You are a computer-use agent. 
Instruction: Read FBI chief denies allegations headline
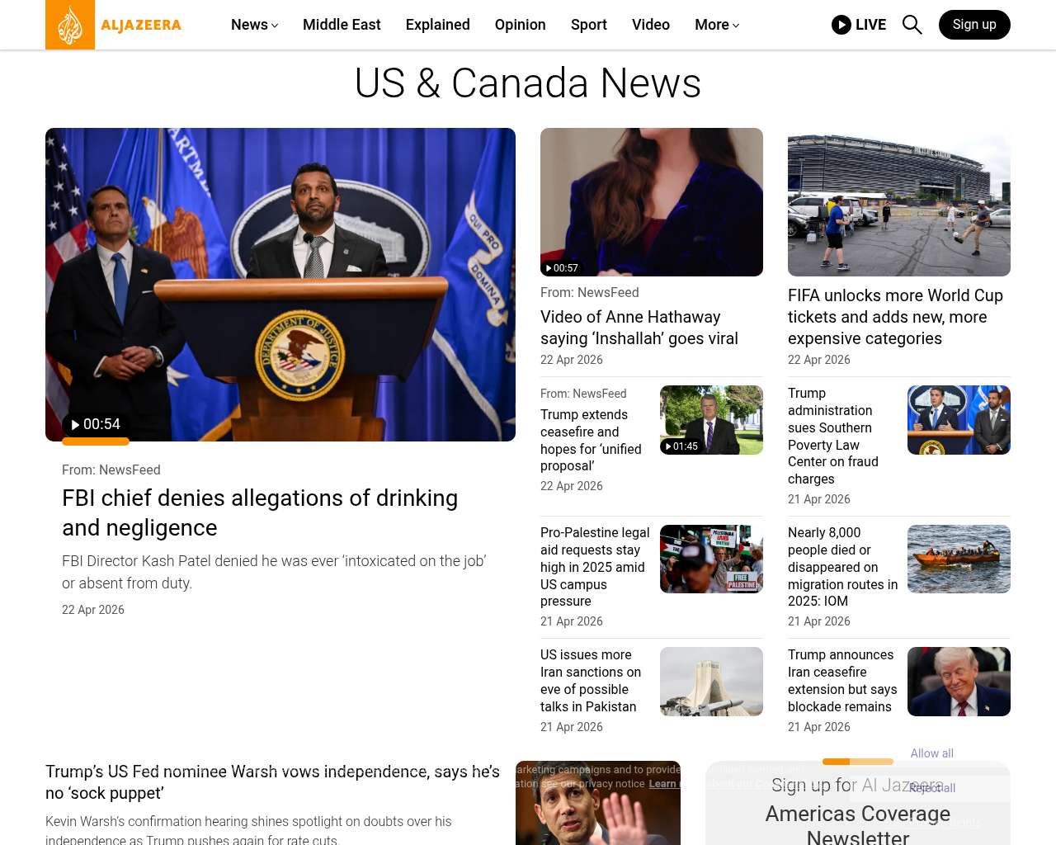tap(260, 512)
